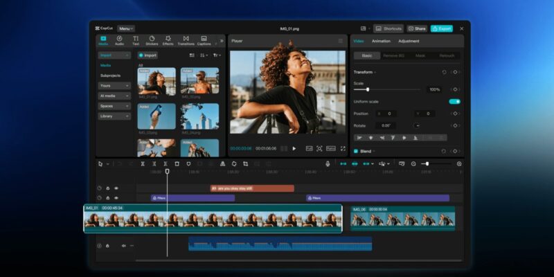Switch to the Adjustment tab
554x277 pixels.
point(409,41)
